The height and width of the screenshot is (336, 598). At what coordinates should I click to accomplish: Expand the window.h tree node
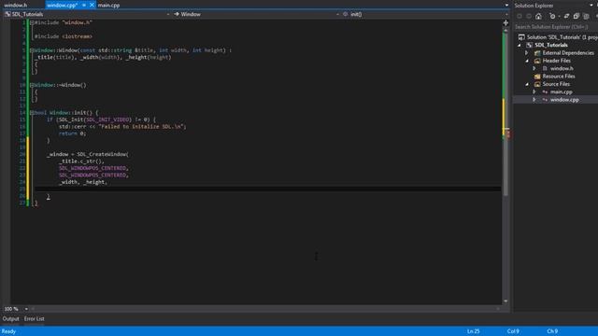tap(534, 68)
